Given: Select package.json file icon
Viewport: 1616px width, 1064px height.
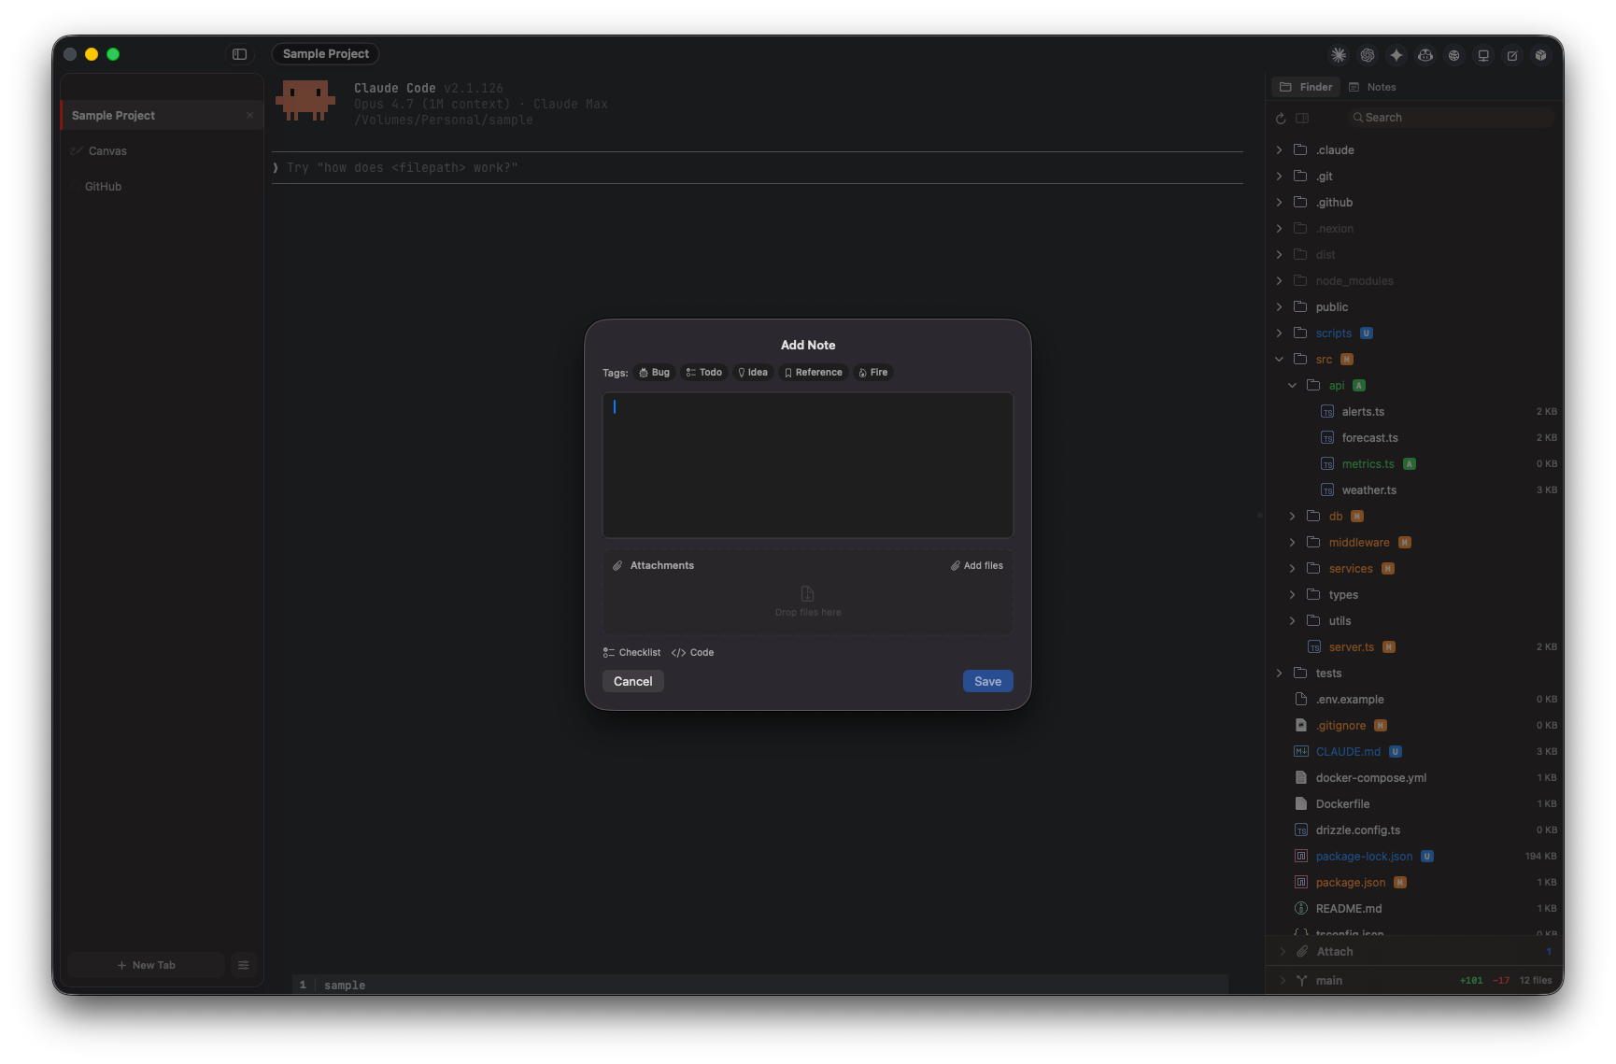Looking at the screenshot, I should pos(1301,882).
